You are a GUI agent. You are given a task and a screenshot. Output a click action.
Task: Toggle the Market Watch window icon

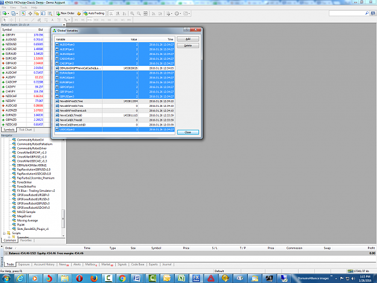point(24,13)
